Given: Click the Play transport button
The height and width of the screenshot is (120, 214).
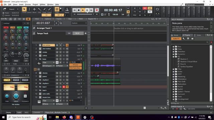Looking at the screenshot, I should coord(83,10).
